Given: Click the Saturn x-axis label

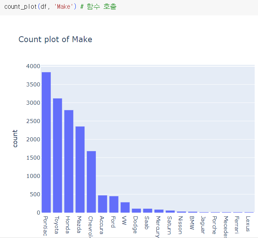Looking at the screenshot, I should pyautogui.click(x=169, y=225).
